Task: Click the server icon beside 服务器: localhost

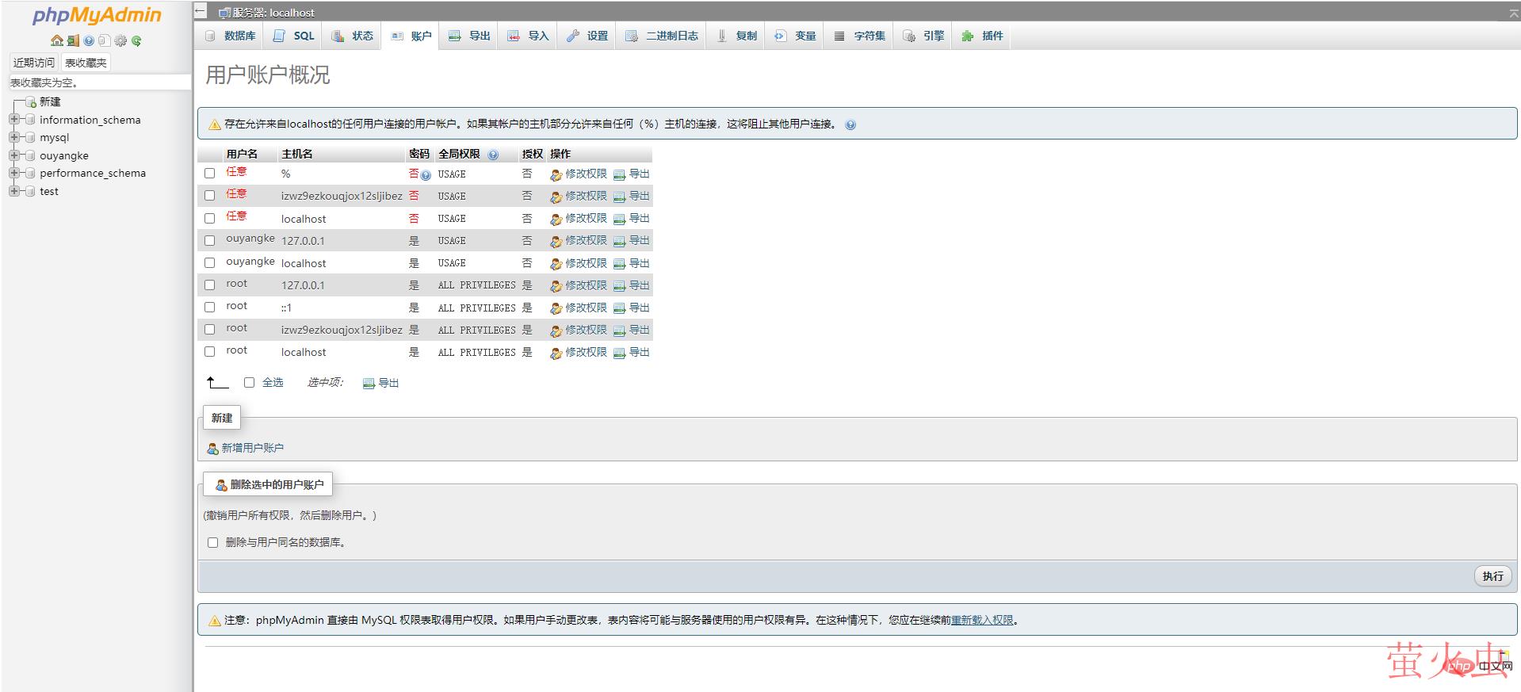Action: pyautogui.click(x=224, y=13)
